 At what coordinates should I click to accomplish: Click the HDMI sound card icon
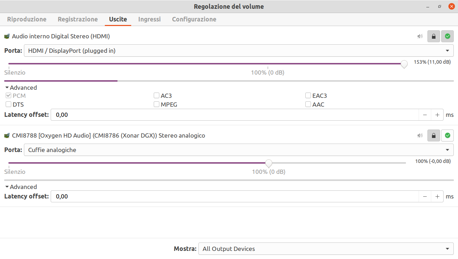click(7, 36)
